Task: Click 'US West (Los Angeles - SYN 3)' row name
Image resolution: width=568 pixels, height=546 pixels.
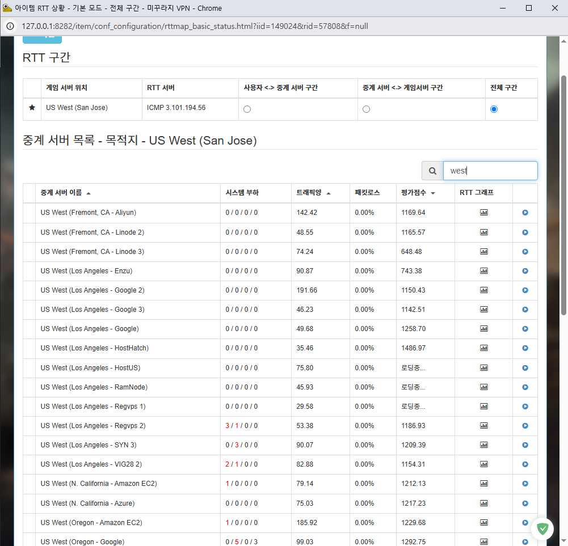Action: click(89, 445)
